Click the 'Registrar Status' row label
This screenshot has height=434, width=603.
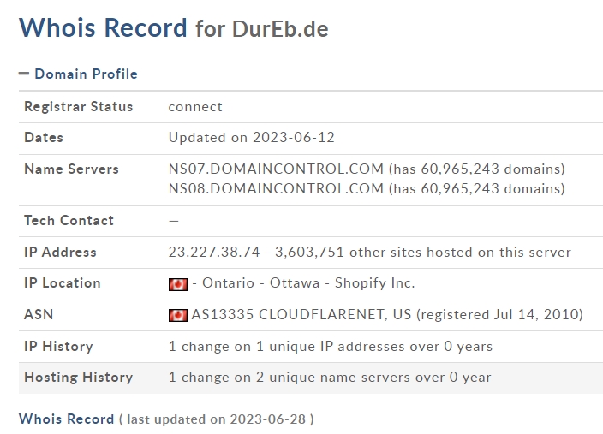point(78,106)
